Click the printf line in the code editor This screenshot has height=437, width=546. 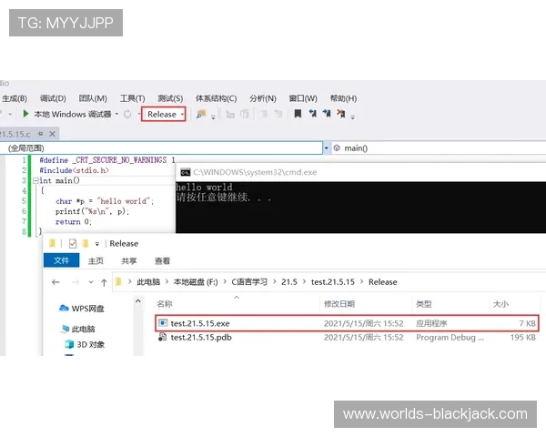click(92, 211)
